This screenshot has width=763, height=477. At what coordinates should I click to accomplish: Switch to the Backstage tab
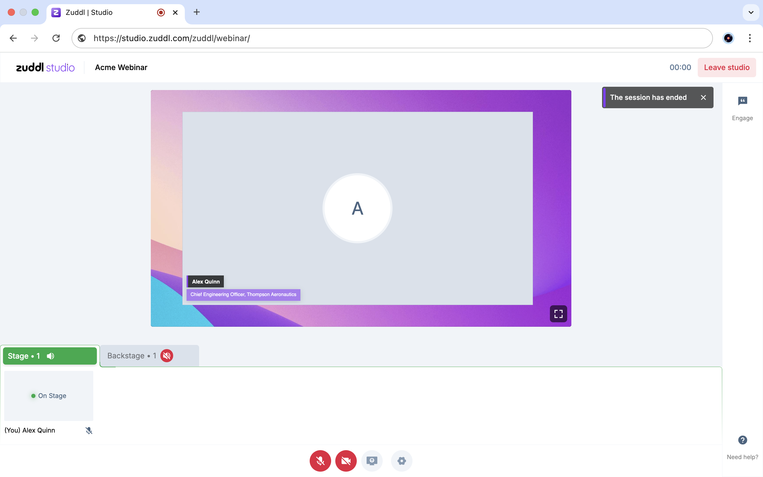tap(149, 356)
